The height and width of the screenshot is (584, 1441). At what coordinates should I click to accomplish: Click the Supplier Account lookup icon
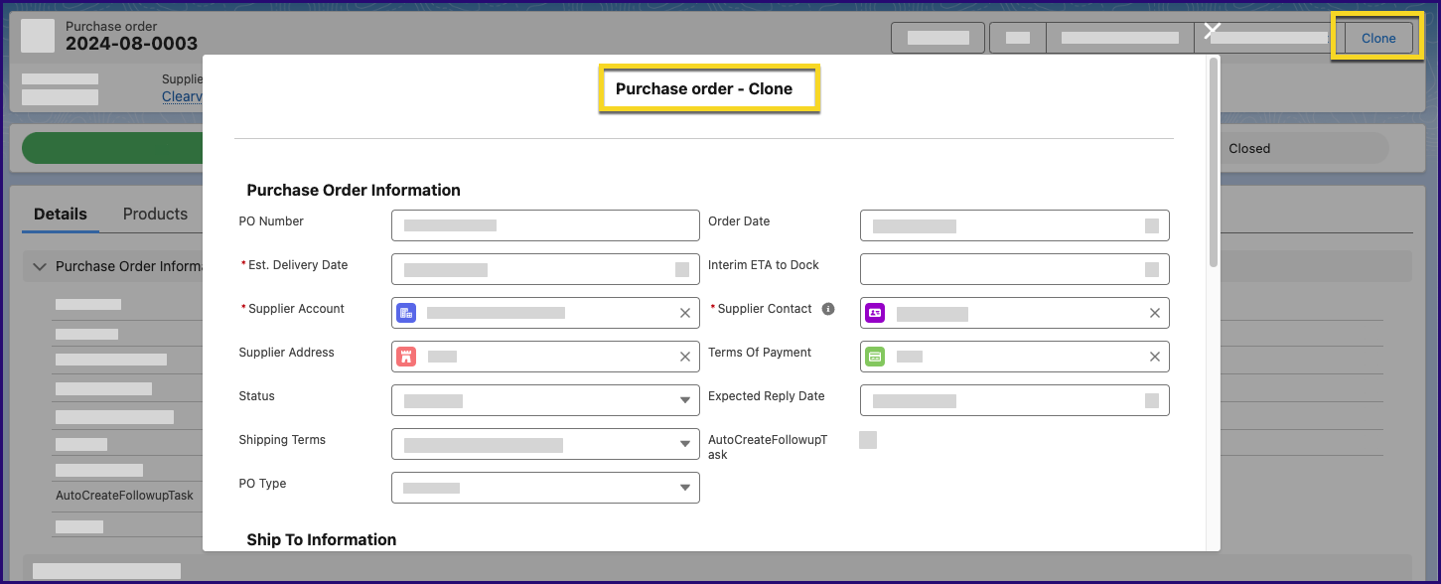click(x=406, y=313)
